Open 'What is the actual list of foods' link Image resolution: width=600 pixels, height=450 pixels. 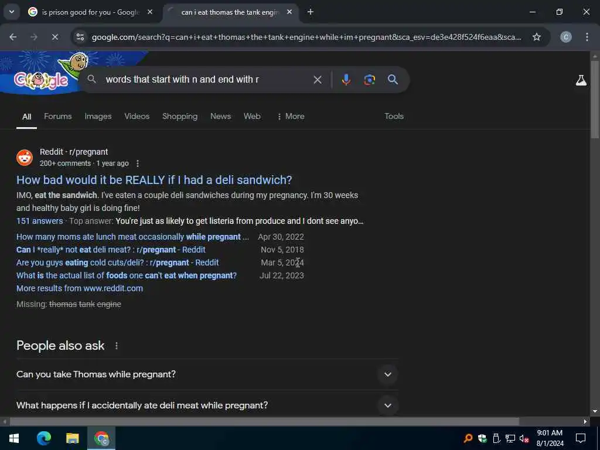[127, 275]
